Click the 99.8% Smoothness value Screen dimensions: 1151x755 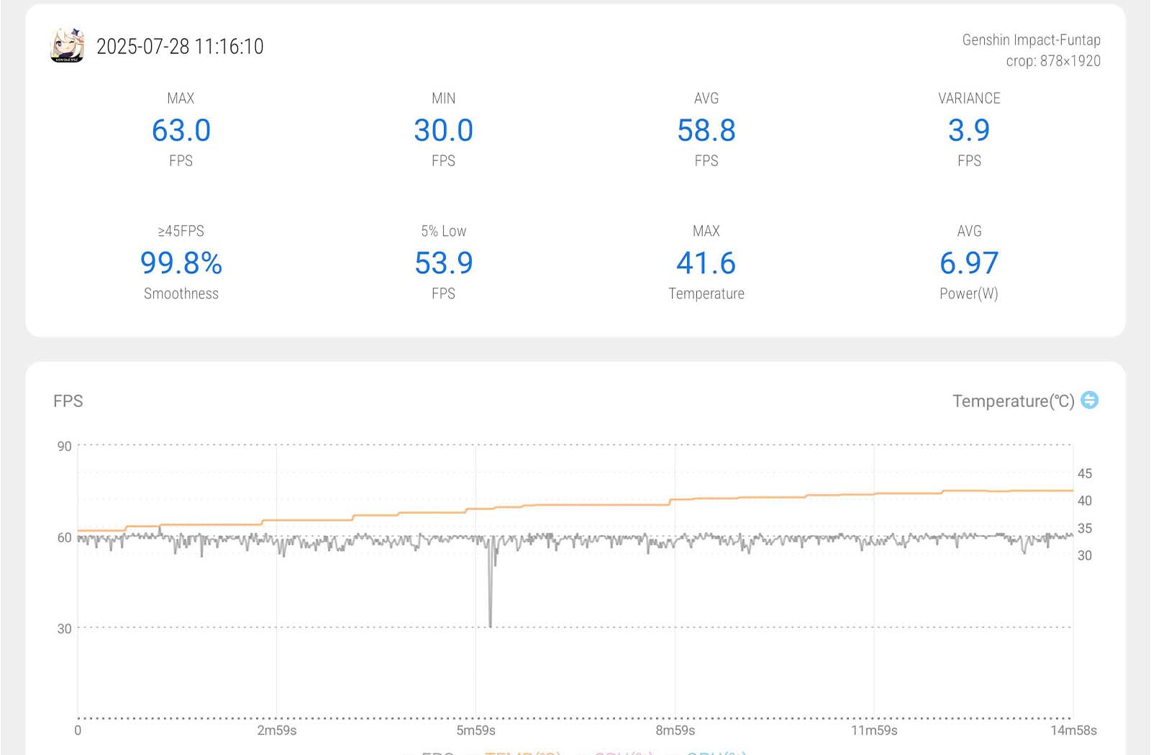pyautogui.click(x=181, y=263)
